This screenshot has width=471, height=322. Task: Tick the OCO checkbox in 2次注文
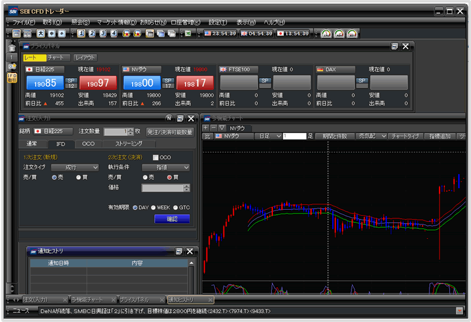tap(156, 157)
